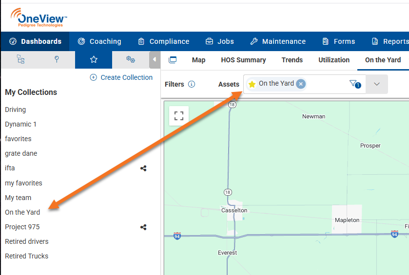409x275 pixels.
Task: Select the ifta collection
Action: click(x=10, y=168)
